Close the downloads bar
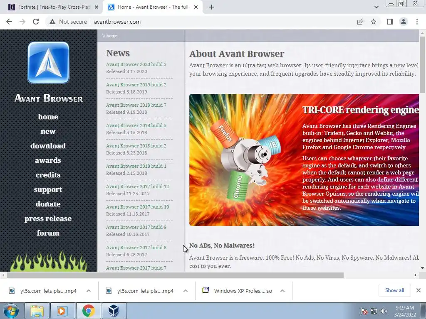This screenshot has height=319, width=426. tap(419, 290)
